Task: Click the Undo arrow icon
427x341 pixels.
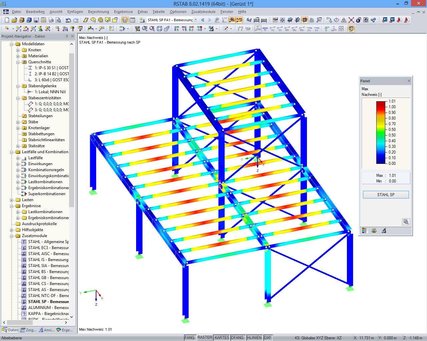Action: point(68,20)
